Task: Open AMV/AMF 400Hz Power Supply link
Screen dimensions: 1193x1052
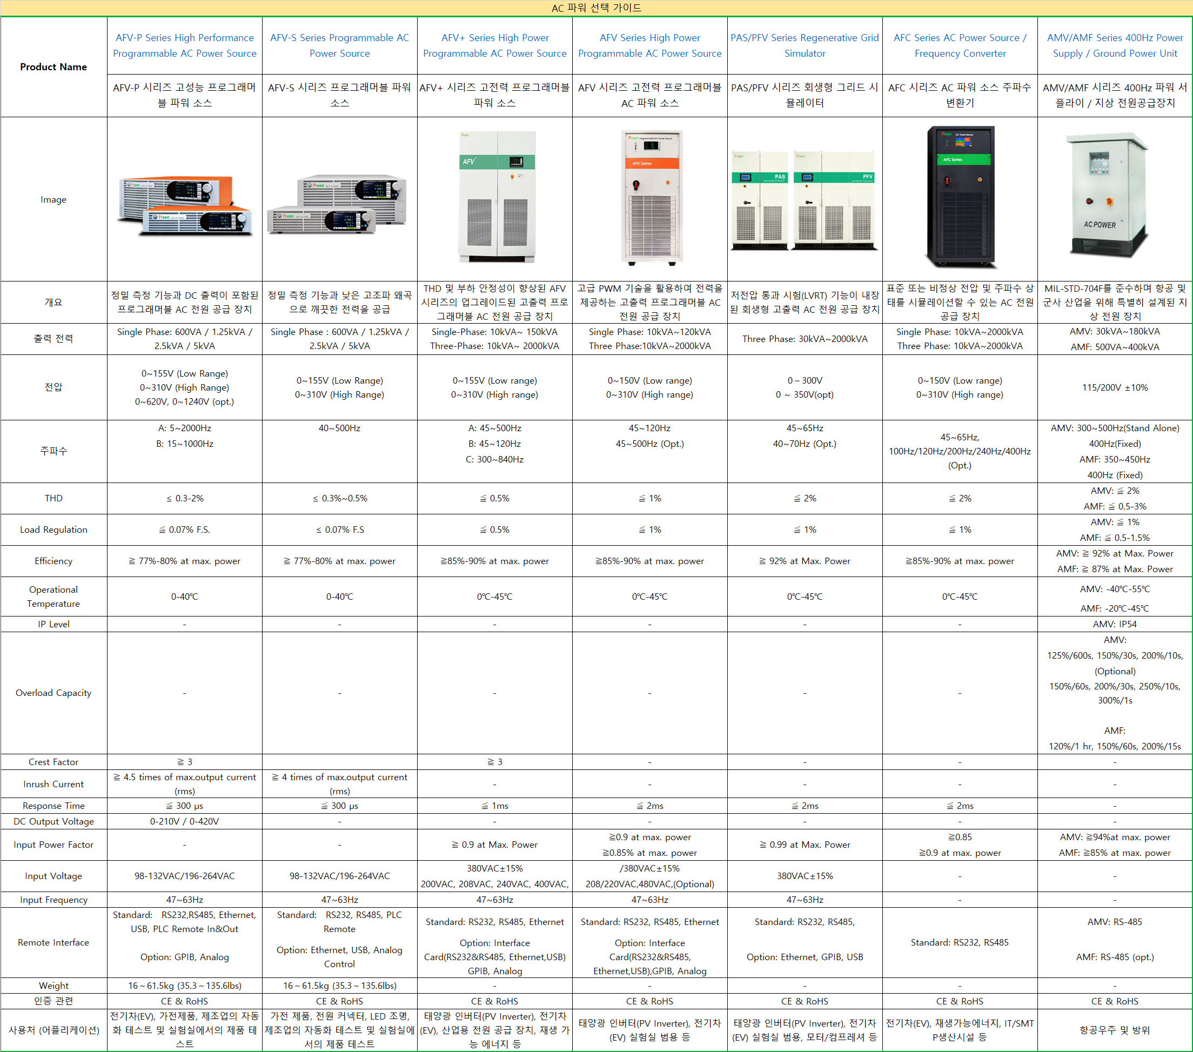Action: pos(1115,45)
